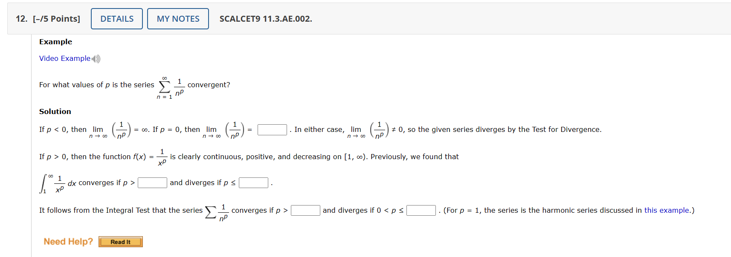Click the Example heading
The width and height of the screenshot is (731, 257).
[x=55, y=41]
